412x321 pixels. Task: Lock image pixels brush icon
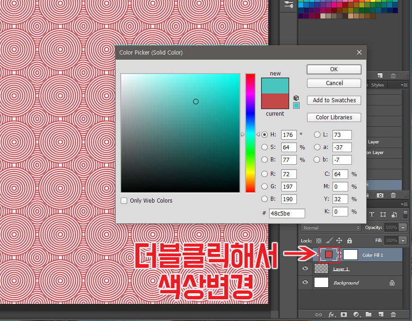coord(329,241)
